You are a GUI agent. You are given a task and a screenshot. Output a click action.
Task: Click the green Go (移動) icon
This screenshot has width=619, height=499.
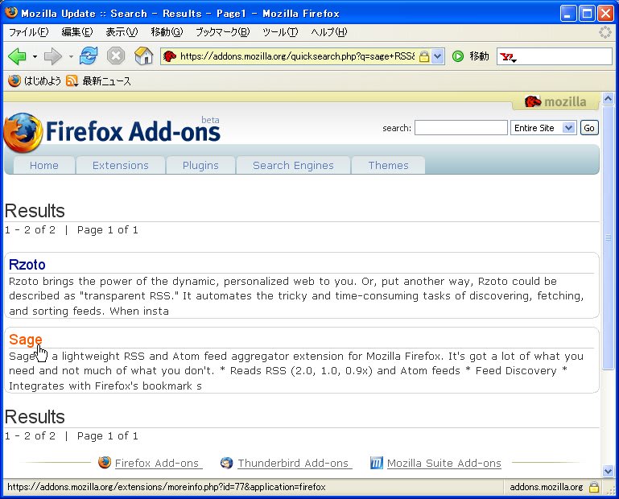(x=458, y=56)
